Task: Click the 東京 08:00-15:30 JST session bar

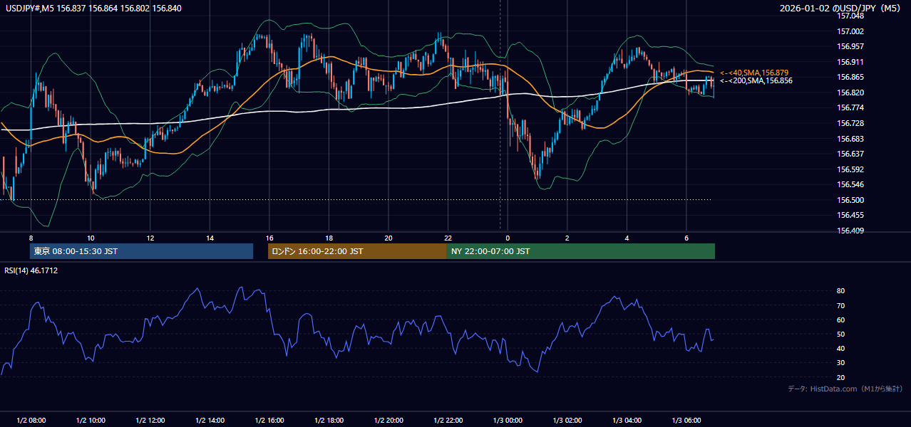Action: [x=141, y=251]
